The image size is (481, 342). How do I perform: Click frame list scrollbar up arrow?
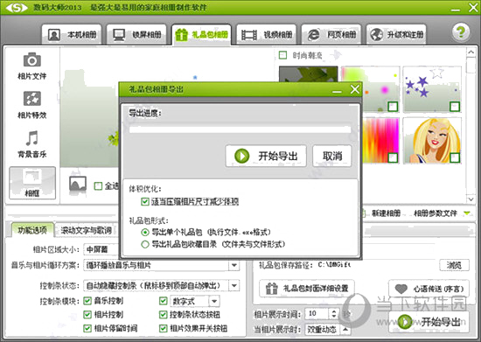point(471,52)
